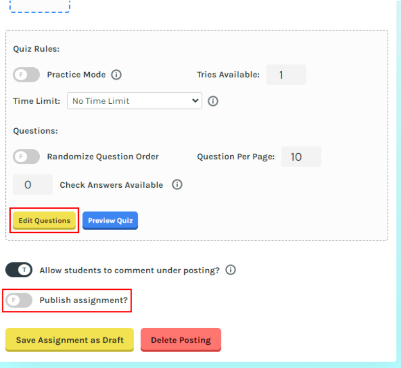Click the info icon next to Time Limit dropdown

[x=213, y=101]
